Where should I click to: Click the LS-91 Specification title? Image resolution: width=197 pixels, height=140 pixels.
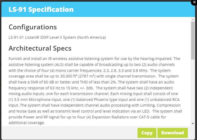[x=41, y=9]
